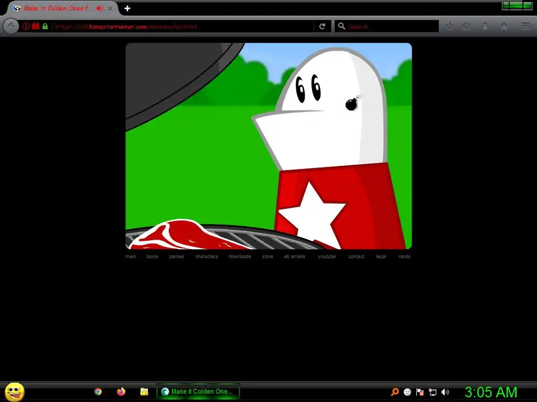Viewport: 537px width, 402px height.
Task: Click the bomb icon on Homestar's head
Action: point(352,104)
